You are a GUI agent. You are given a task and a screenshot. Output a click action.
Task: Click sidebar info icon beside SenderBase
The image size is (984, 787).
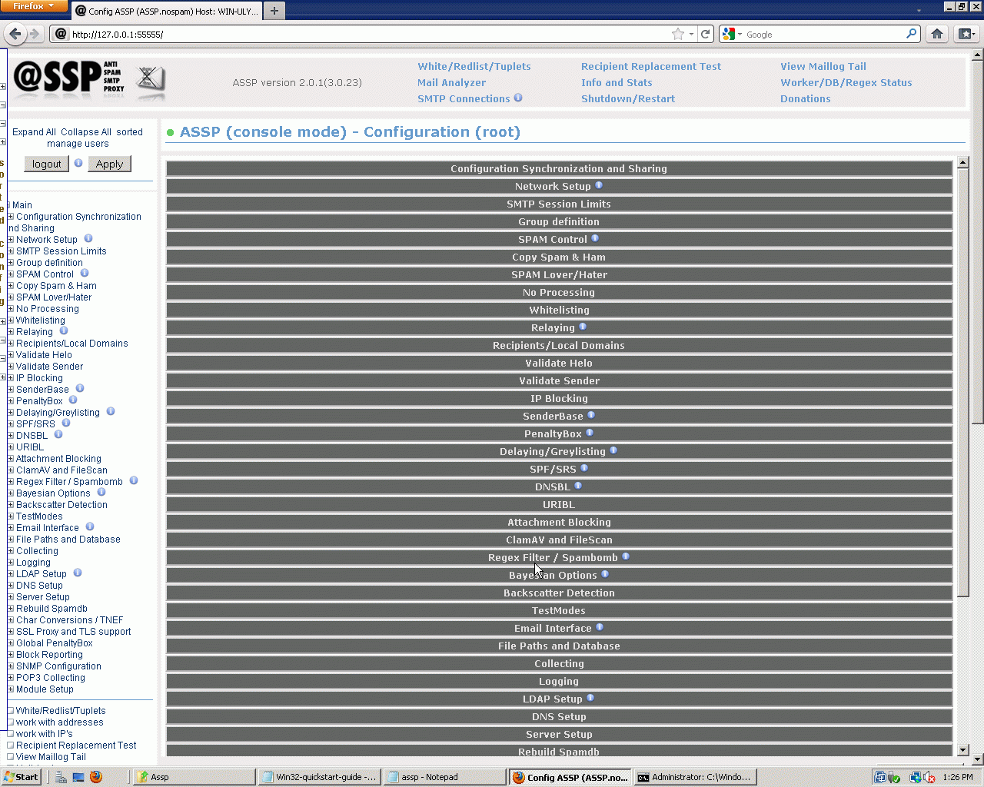coord(80,388)
